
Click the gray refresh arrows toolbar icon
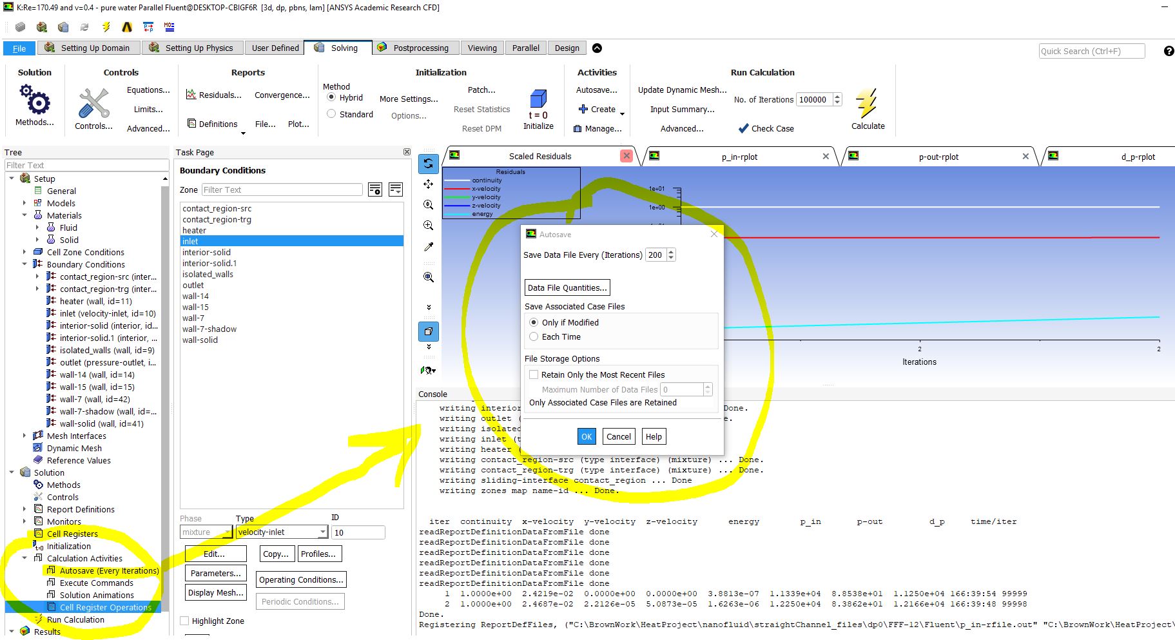[84, 27]
